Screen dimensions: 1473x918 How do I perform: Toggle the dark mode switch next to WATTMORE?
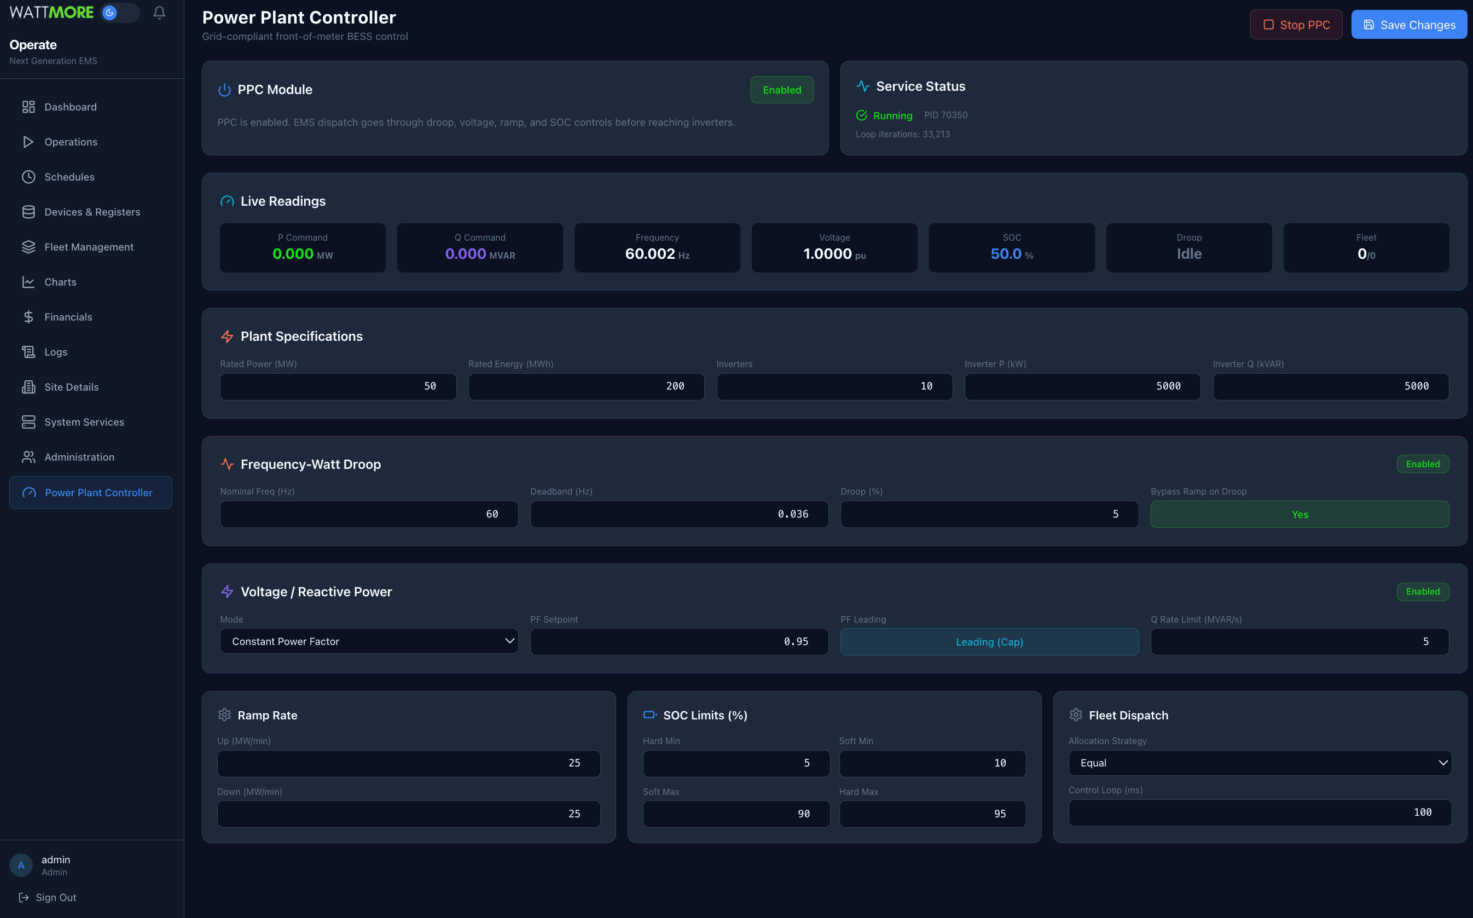pos(120,12)
